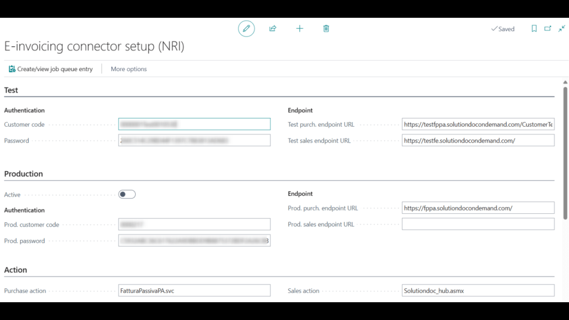Open the More options menu
Image resolution: width=569 pixels, height=320 pixels.
click(x=129, y=69)
